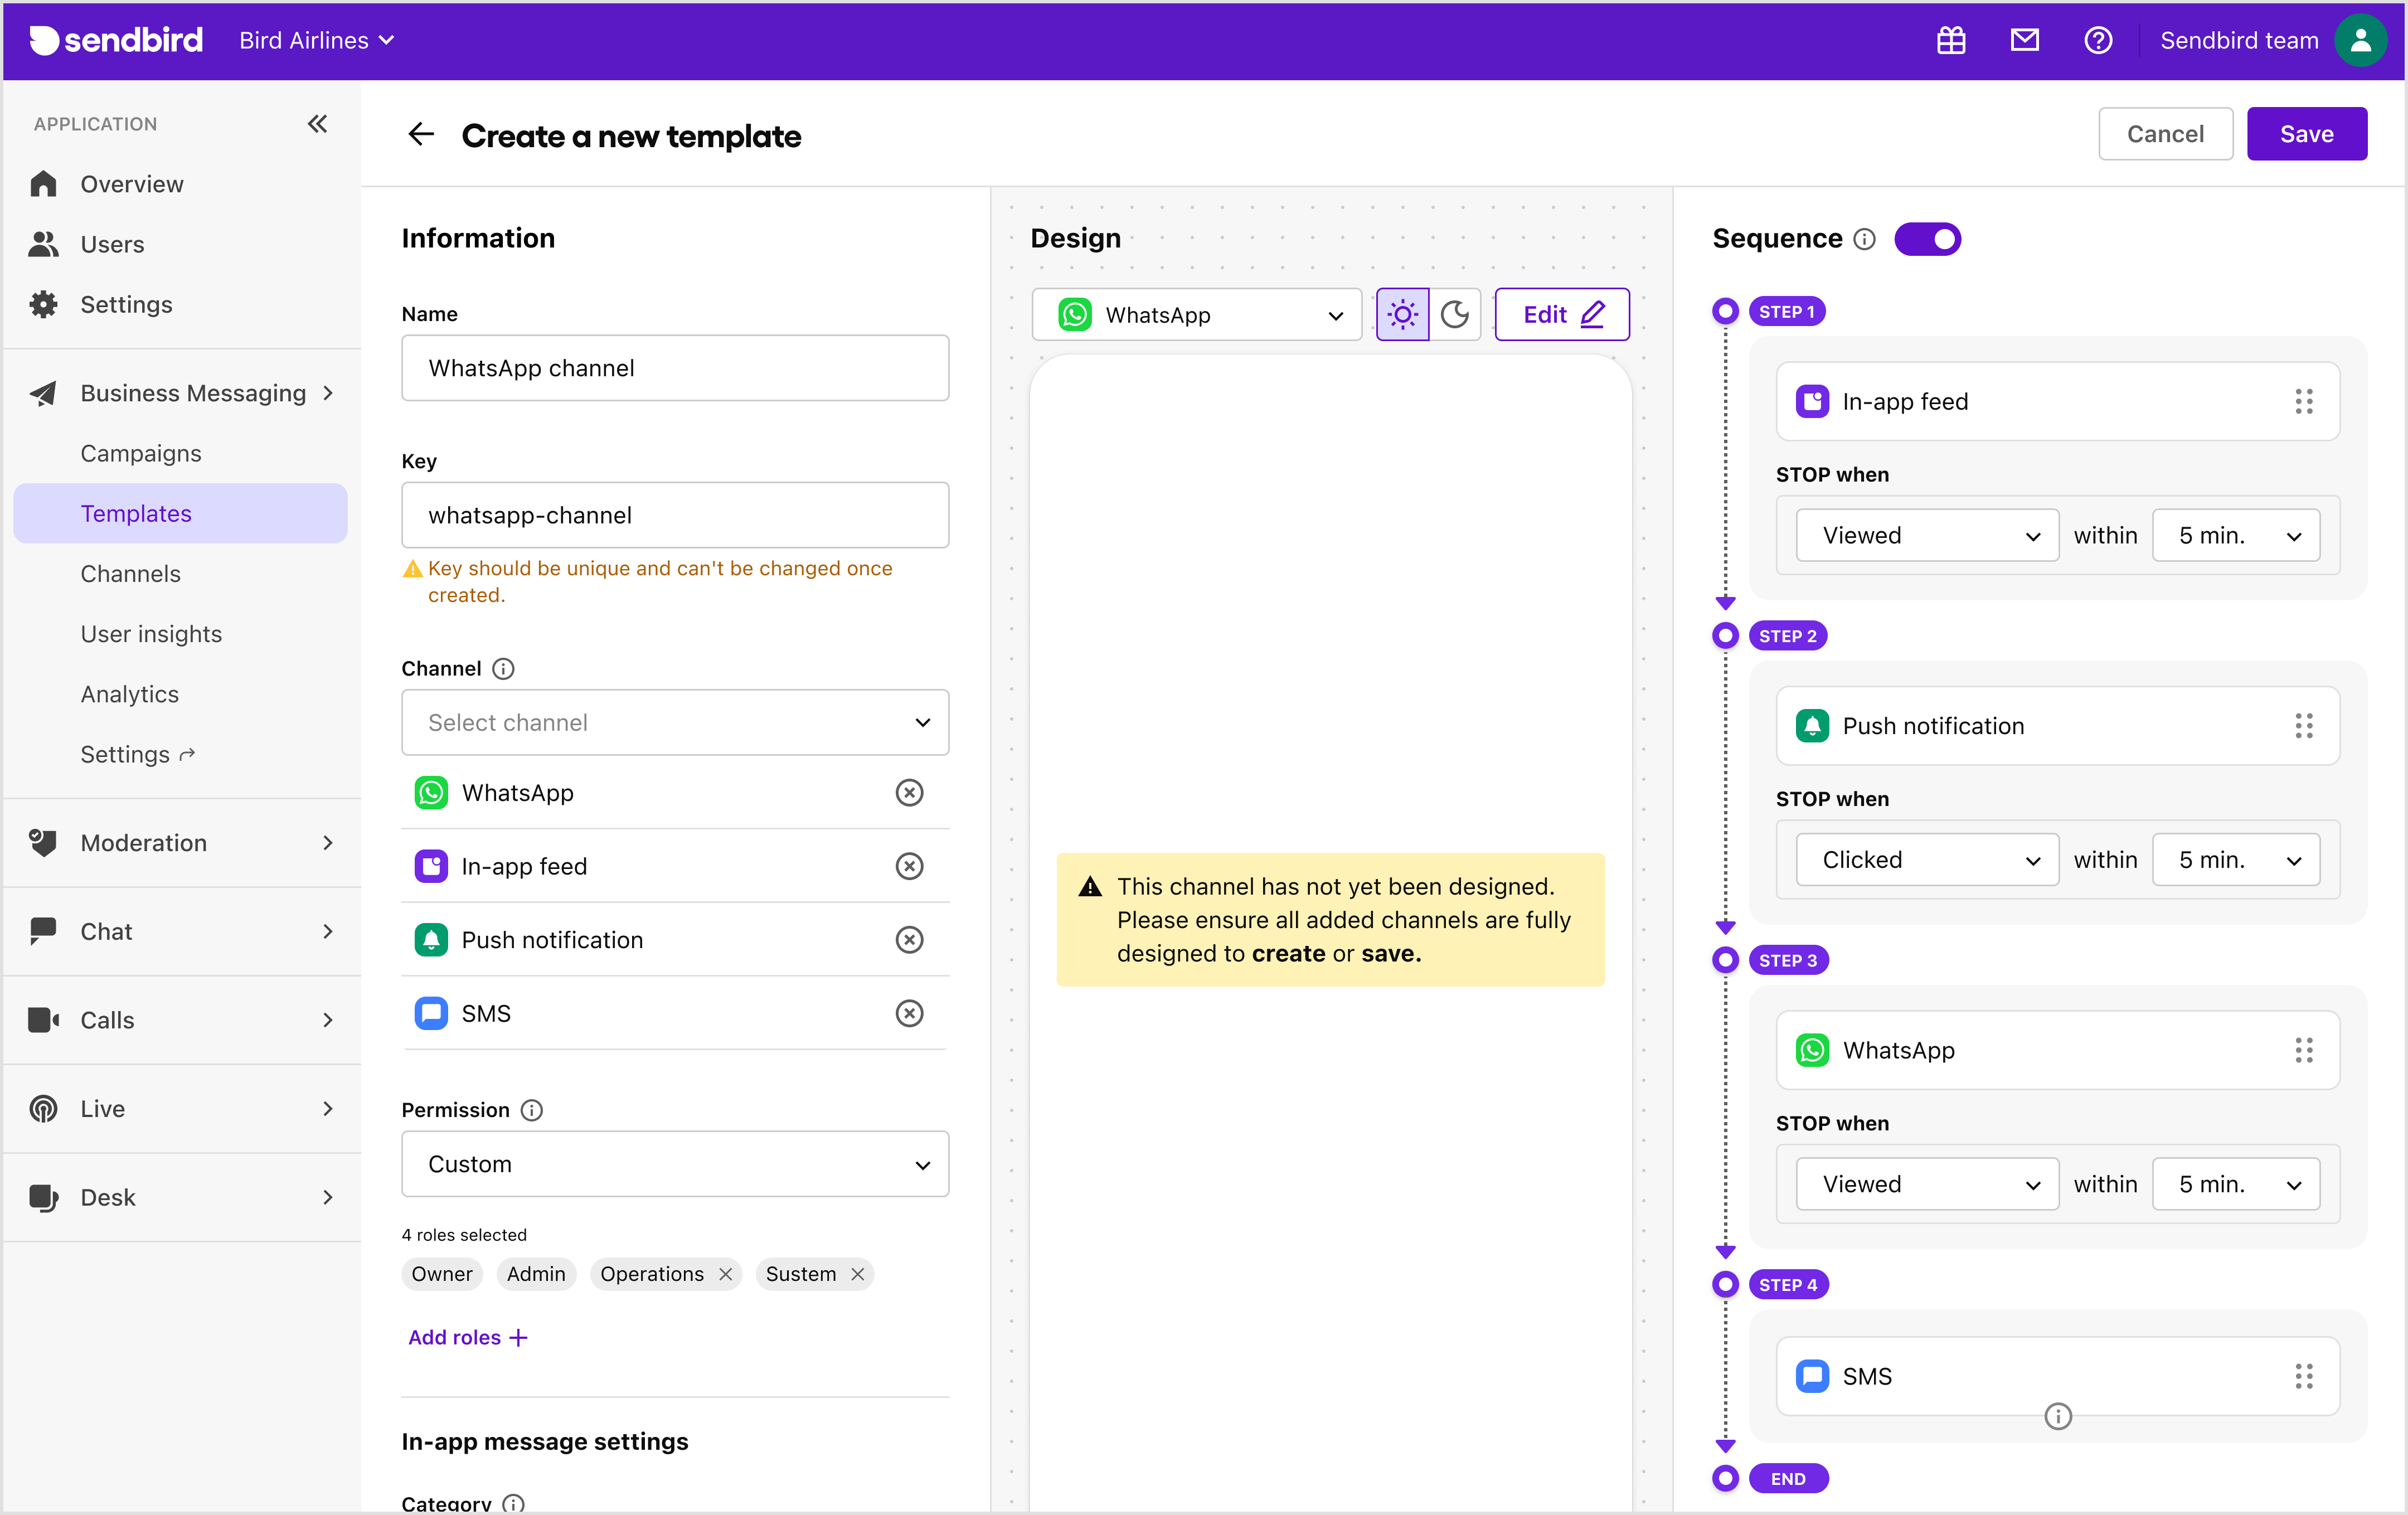Switch preview to dark mode moon icon
This screenshot has width=2408, height=1515.
click(x=1455, y=315)
